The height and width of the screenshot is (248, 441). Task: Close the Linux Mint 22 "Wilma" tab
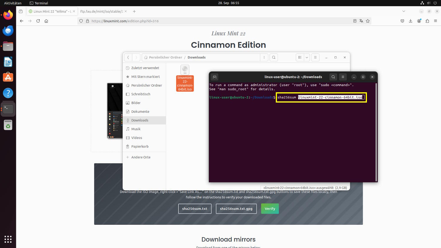point(74,11)
